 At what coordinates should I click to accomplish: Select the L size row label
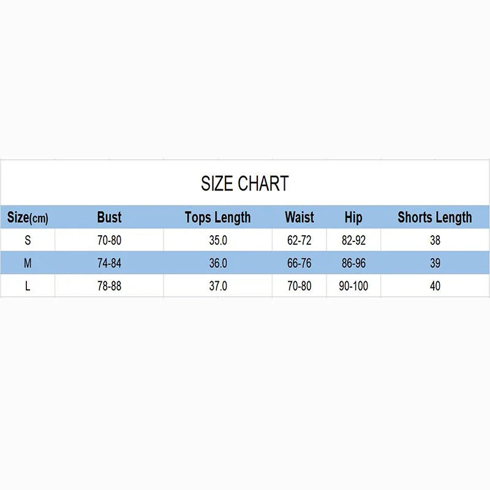pos(28,286)
